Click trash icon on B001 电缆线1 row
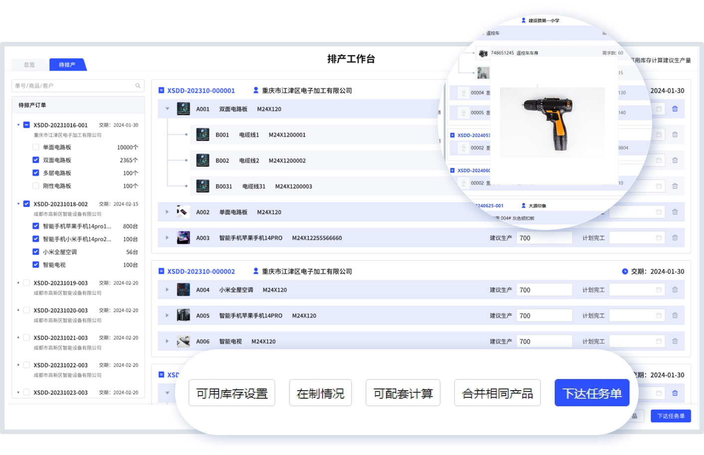The height and width of the screenshot is (455, 704). pos(675,135)
